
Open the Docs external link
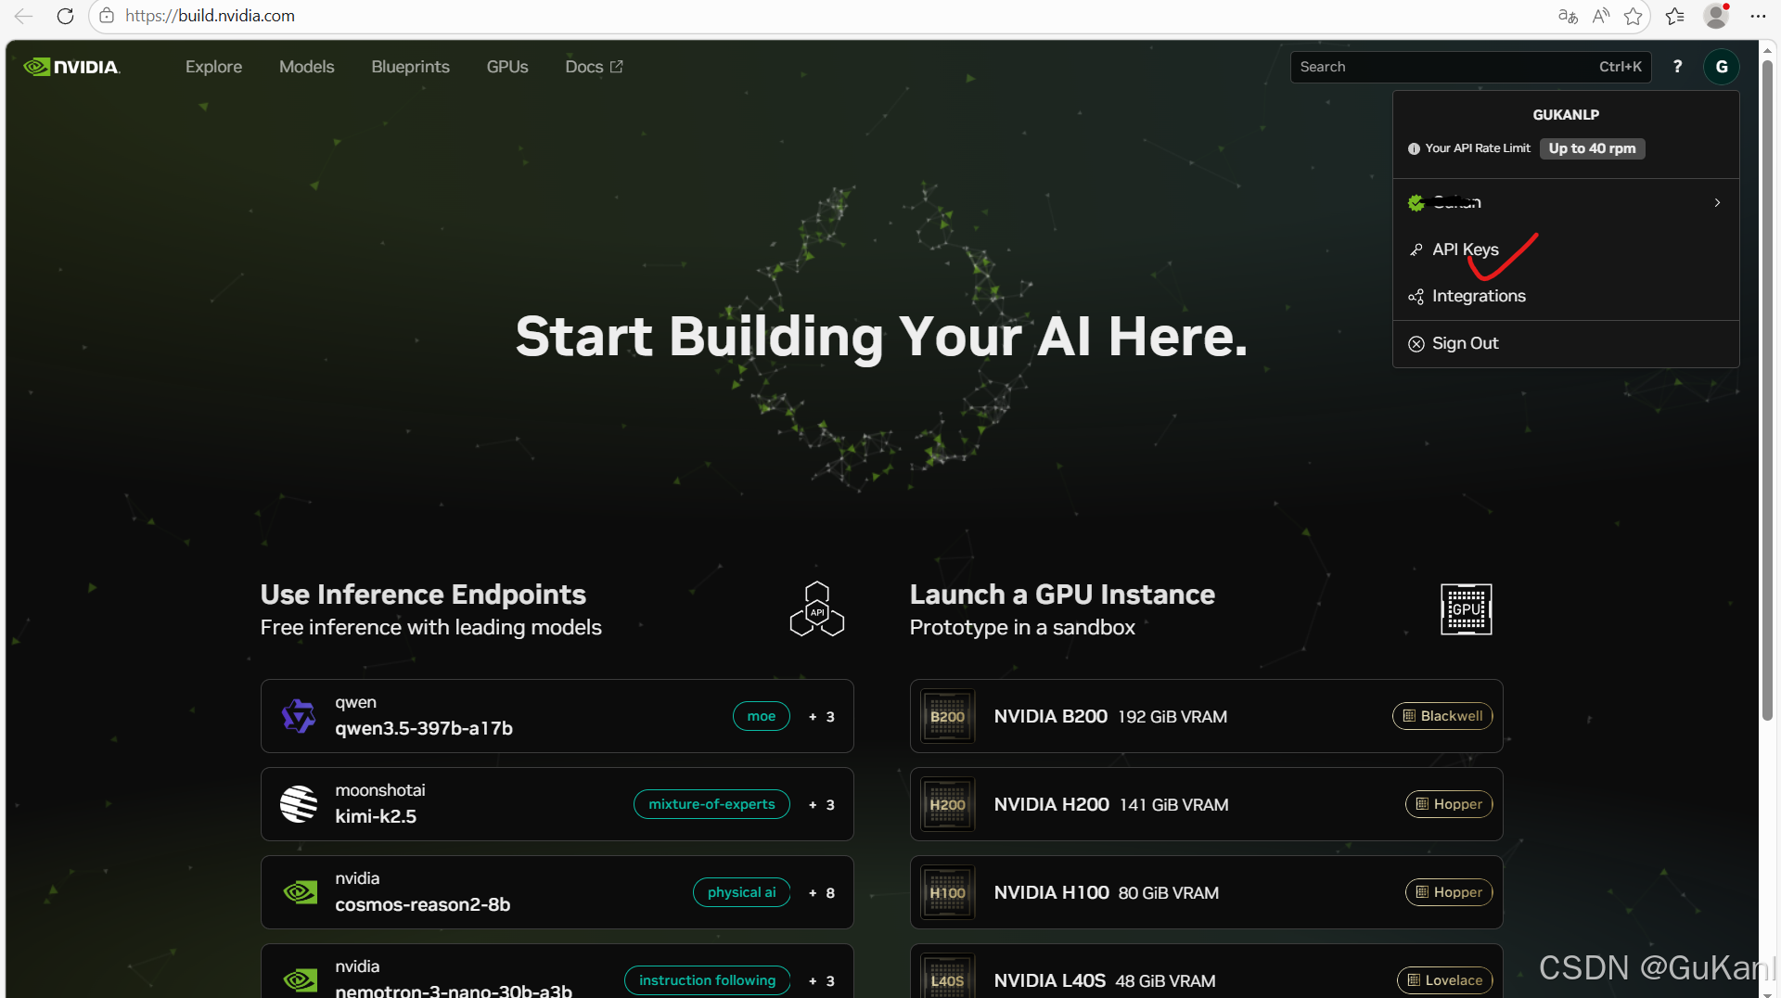point(594,67)
